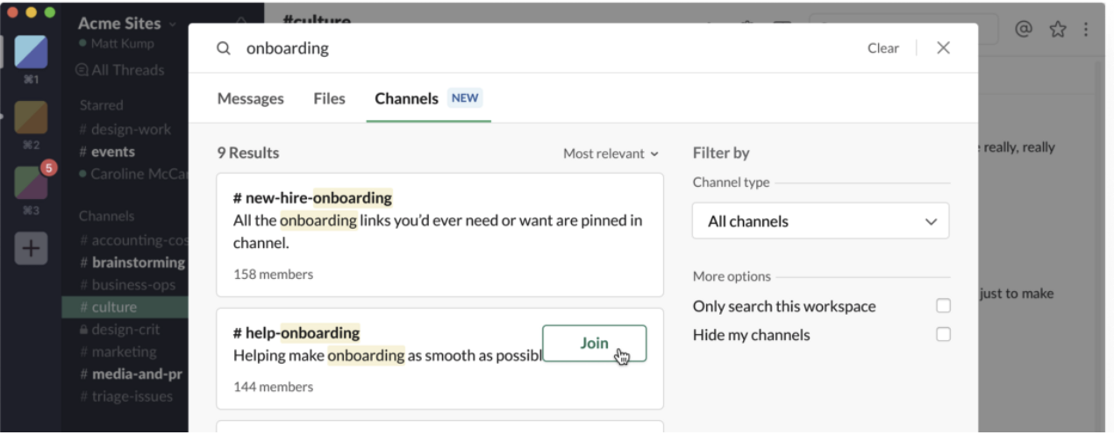The image size is (1114, 435).
Task: Click the Starred section header
Action: pos(101,105)
